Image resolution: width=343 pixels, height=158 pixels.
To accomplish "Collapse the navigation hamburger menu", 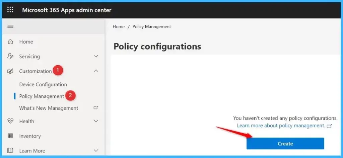I will [x=10, y=26].
